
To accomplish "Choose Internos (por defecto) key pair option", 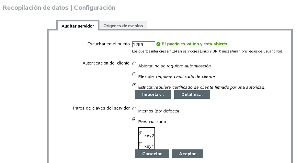I will tap(134, 109).
